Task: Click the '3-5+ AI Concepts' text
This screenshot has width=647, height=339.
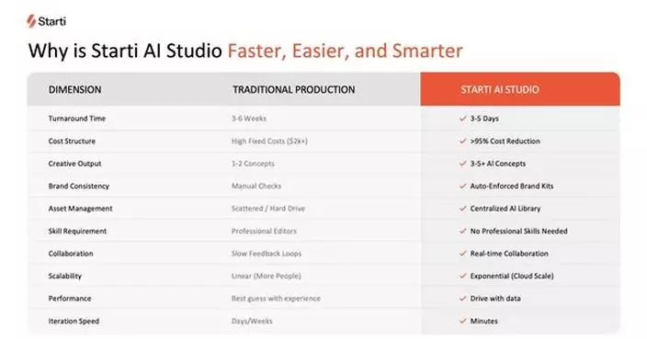Action: [498, 164]
